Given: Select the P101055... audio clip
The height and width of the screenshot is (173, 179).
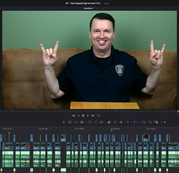Looking at the screenshot, I should pos(25,155).
